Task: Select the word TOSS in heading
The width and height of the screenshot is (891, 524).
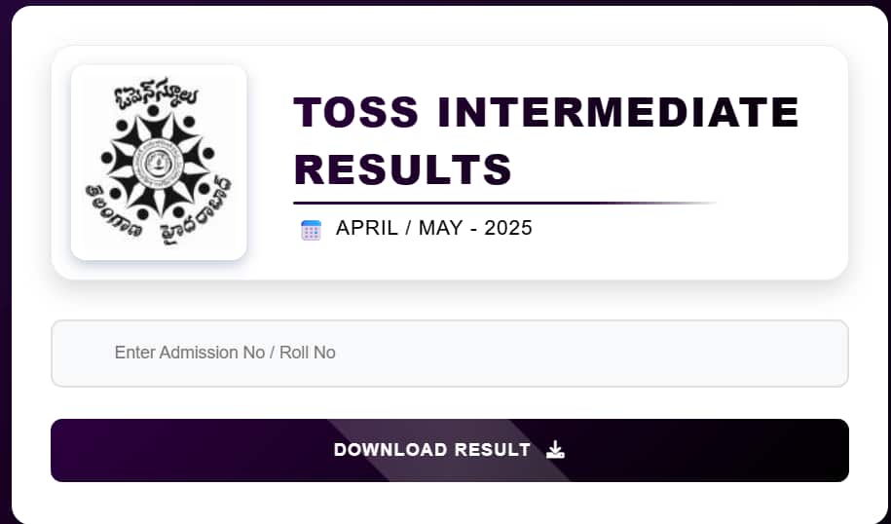Action: click(356, 112)
